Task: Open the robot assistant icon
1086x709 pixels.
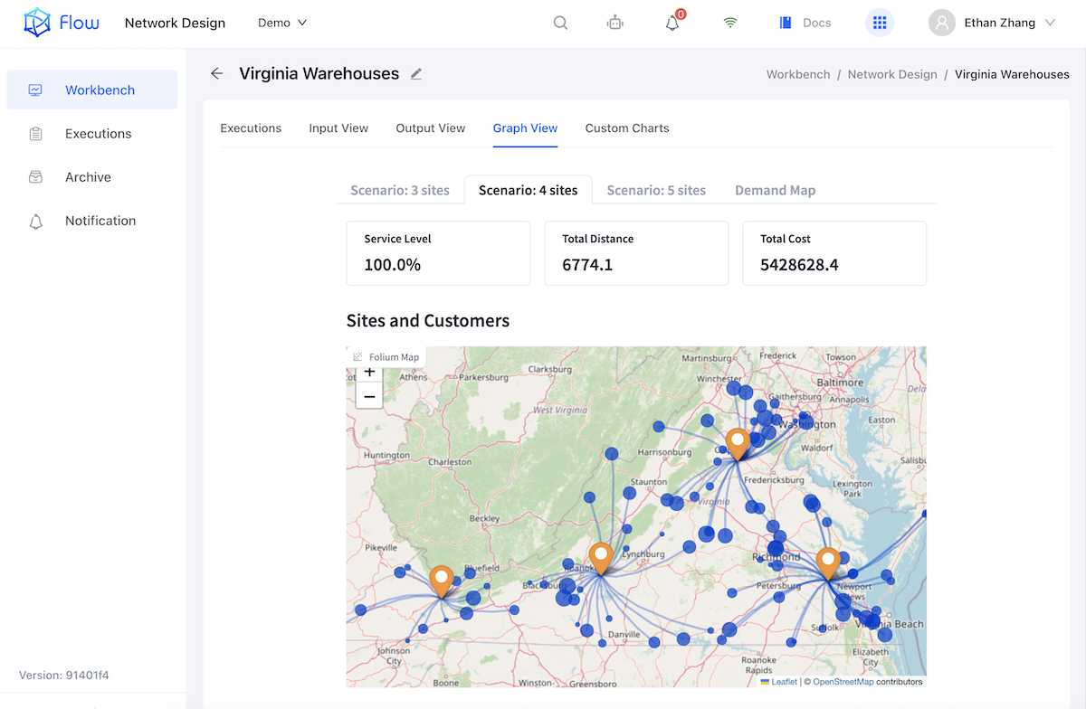Action: point(615,24)
